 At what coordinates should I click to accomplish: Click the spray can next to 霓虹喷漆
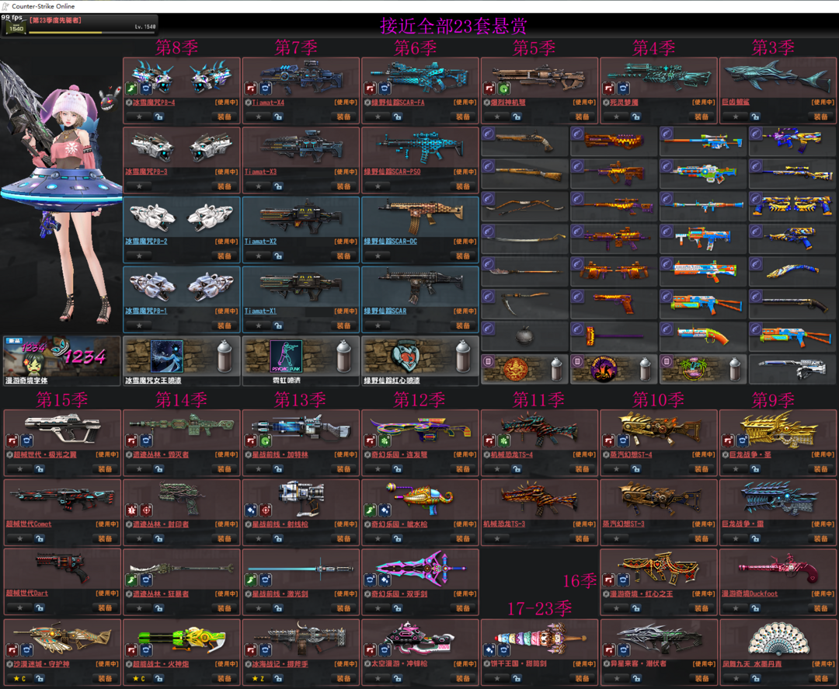click(344, 357)
